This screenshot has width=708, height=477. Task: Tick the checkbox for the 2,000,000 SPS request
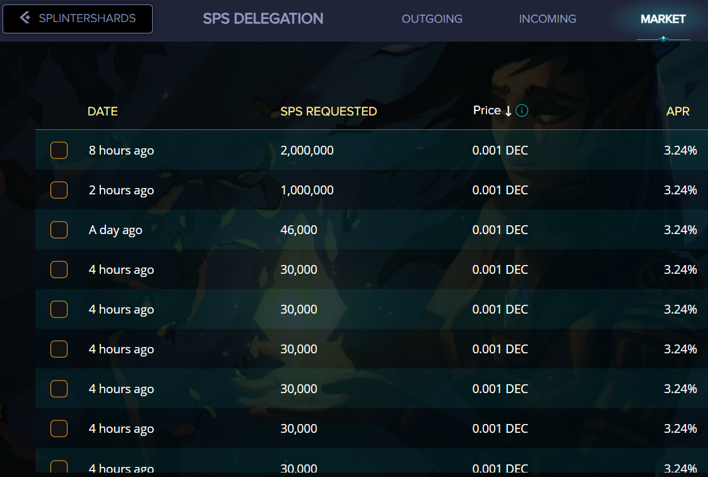[59, 151]
